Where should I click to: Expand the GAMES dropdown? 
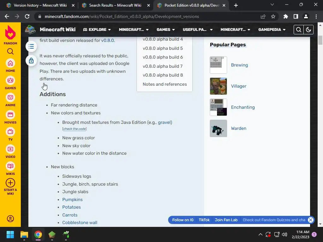point(166,30)
